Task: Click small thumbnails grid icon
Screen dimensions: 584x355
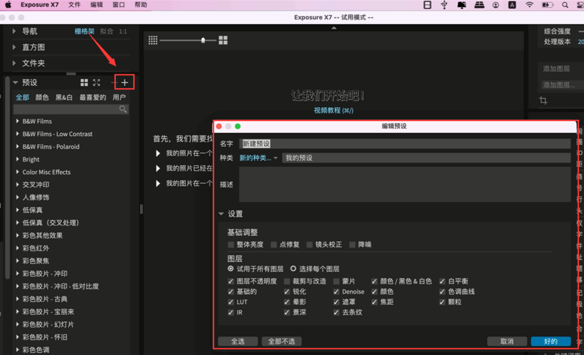Action: point(153,40)
